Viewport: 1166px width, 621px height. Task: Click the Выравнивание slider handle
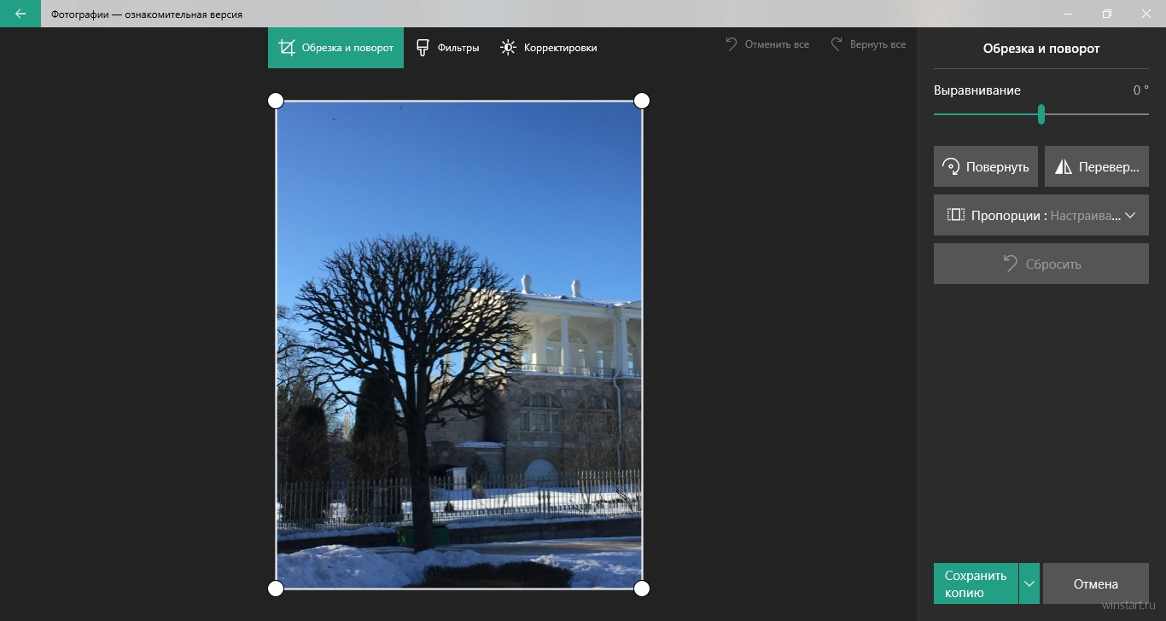coord(1041,114)
